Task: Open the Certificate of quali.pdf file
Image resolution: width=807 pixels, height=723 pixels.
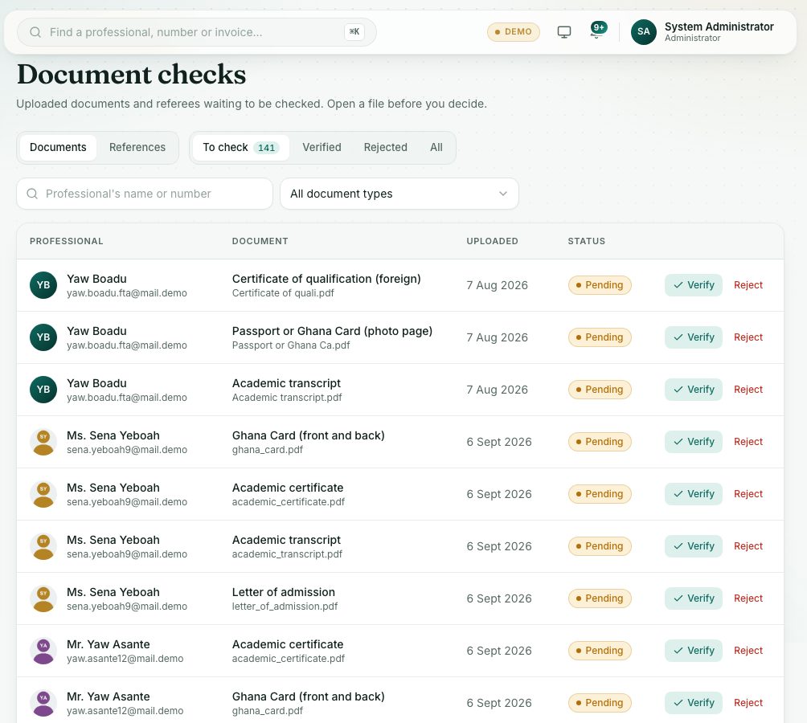Action: click(283, 293)
